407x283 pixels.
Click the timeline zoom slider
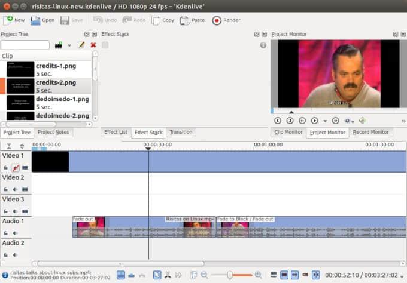click(x=230, y=275)
